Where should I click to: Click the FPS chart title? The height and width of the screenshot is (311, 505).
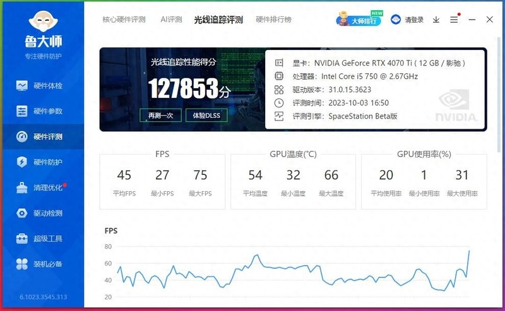(x=111, y=231)
